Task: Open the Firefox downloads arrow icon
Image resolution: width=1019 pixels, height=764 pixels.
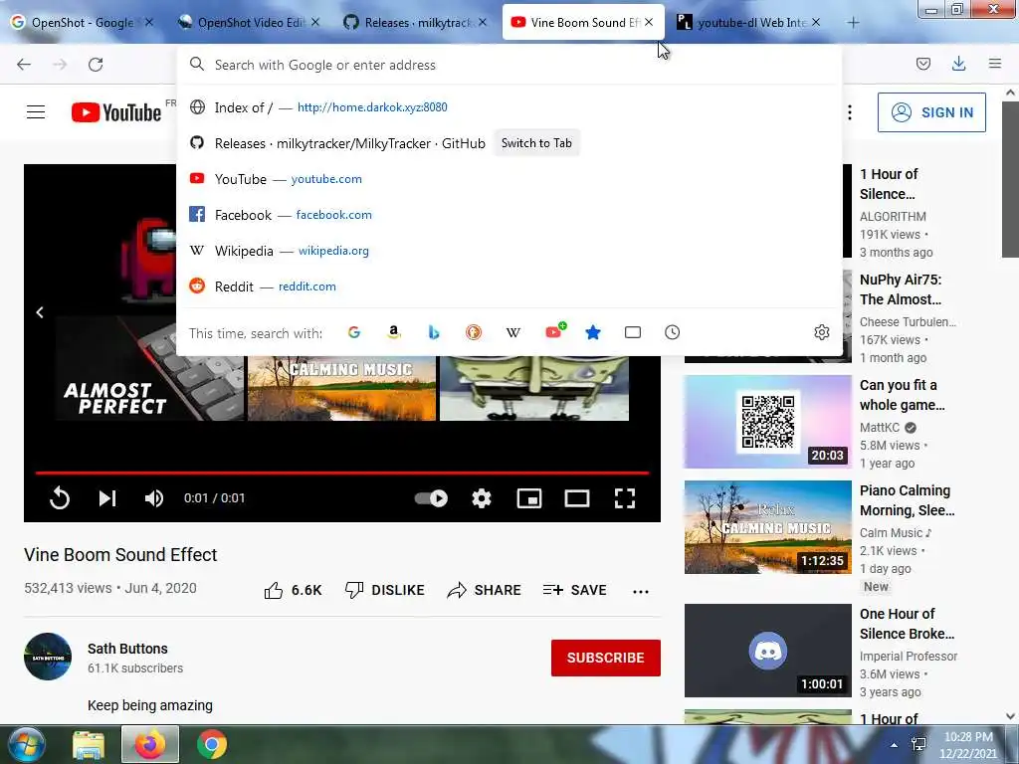Action: [958, 64]
